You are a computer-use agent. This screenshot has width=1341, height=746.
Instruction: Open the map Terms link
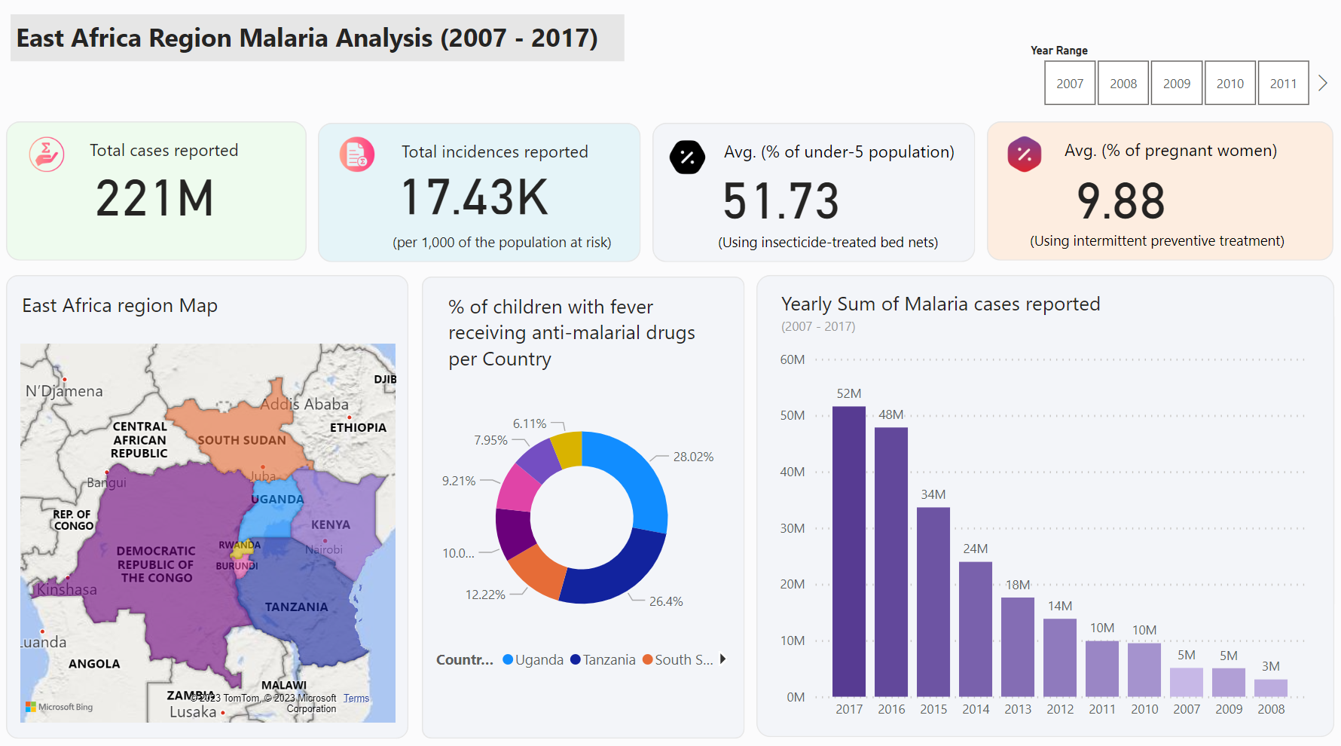coord(356,699)
